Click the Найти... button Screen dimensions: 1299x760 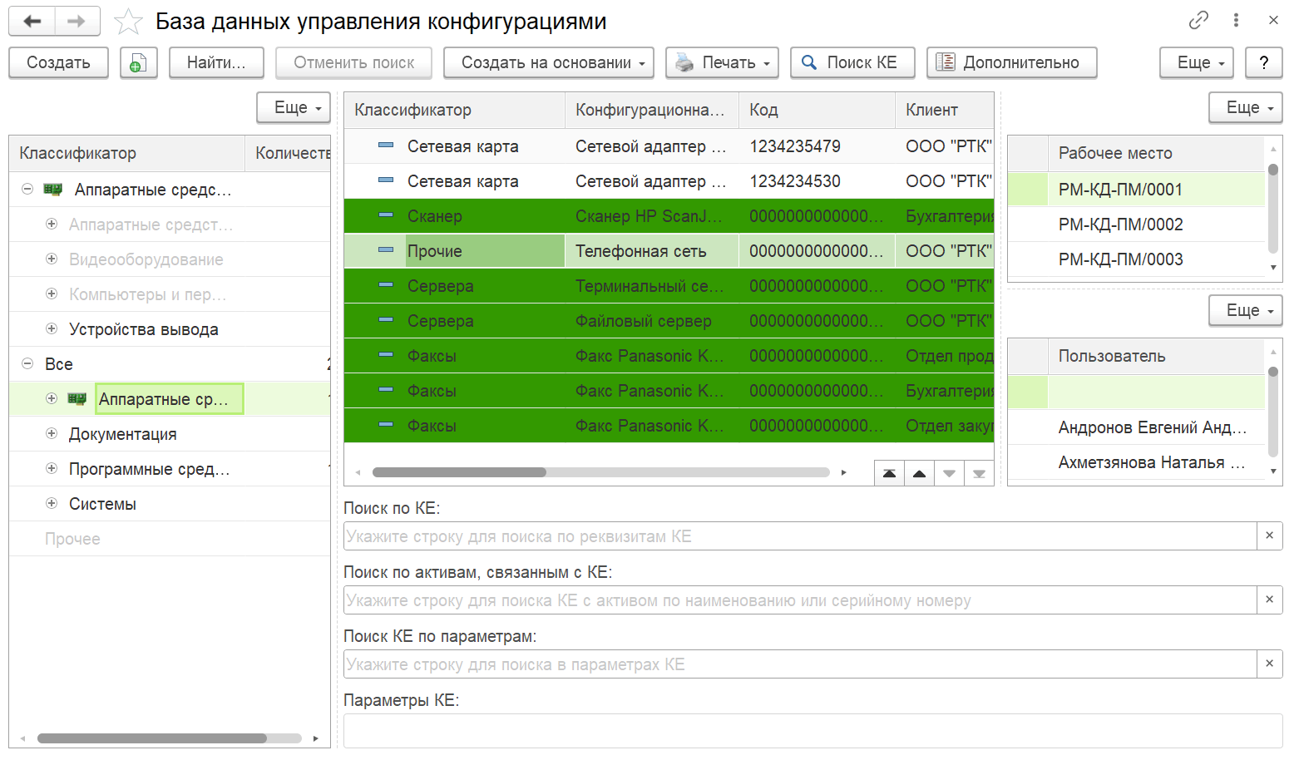click(216, 62)
